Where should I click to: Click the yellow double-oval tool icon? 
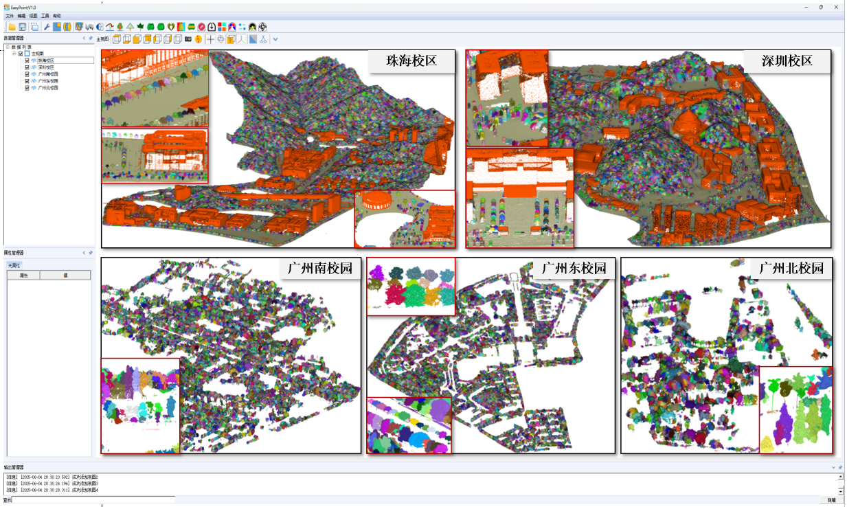67,27
